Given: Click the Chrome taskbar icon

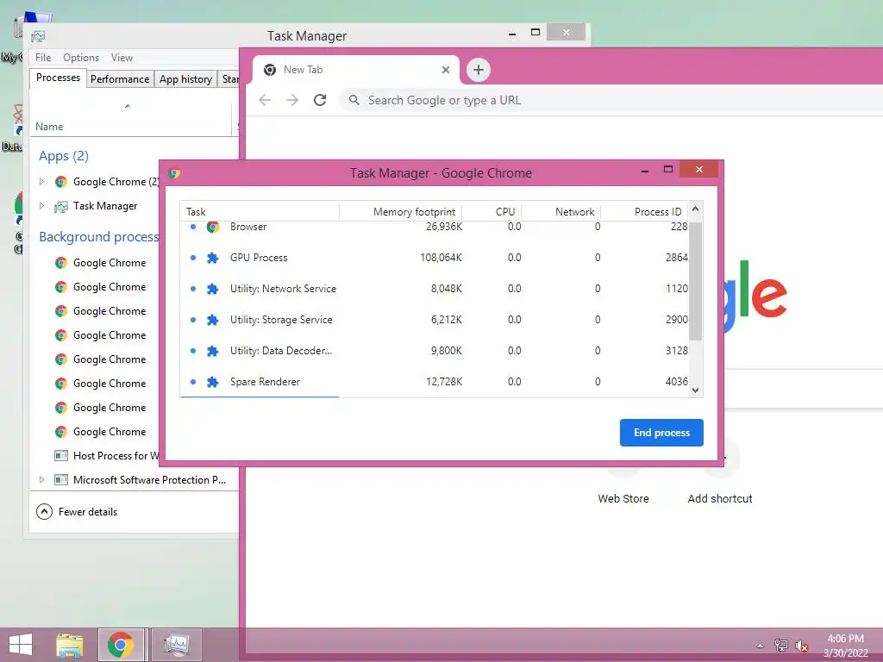Looking at the screenshot, I should [x=121, y=645].
